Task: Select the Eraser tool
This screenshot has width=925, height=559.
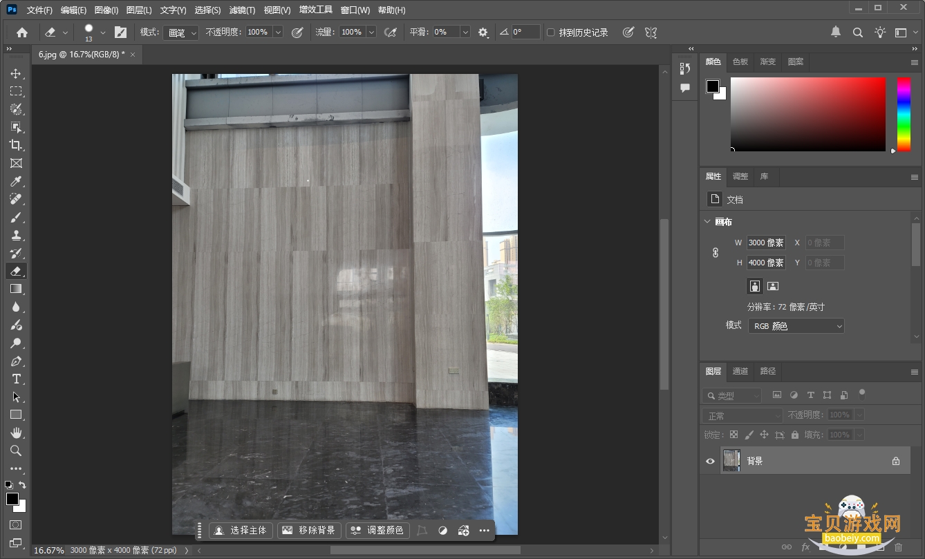Action: [16, 271]
